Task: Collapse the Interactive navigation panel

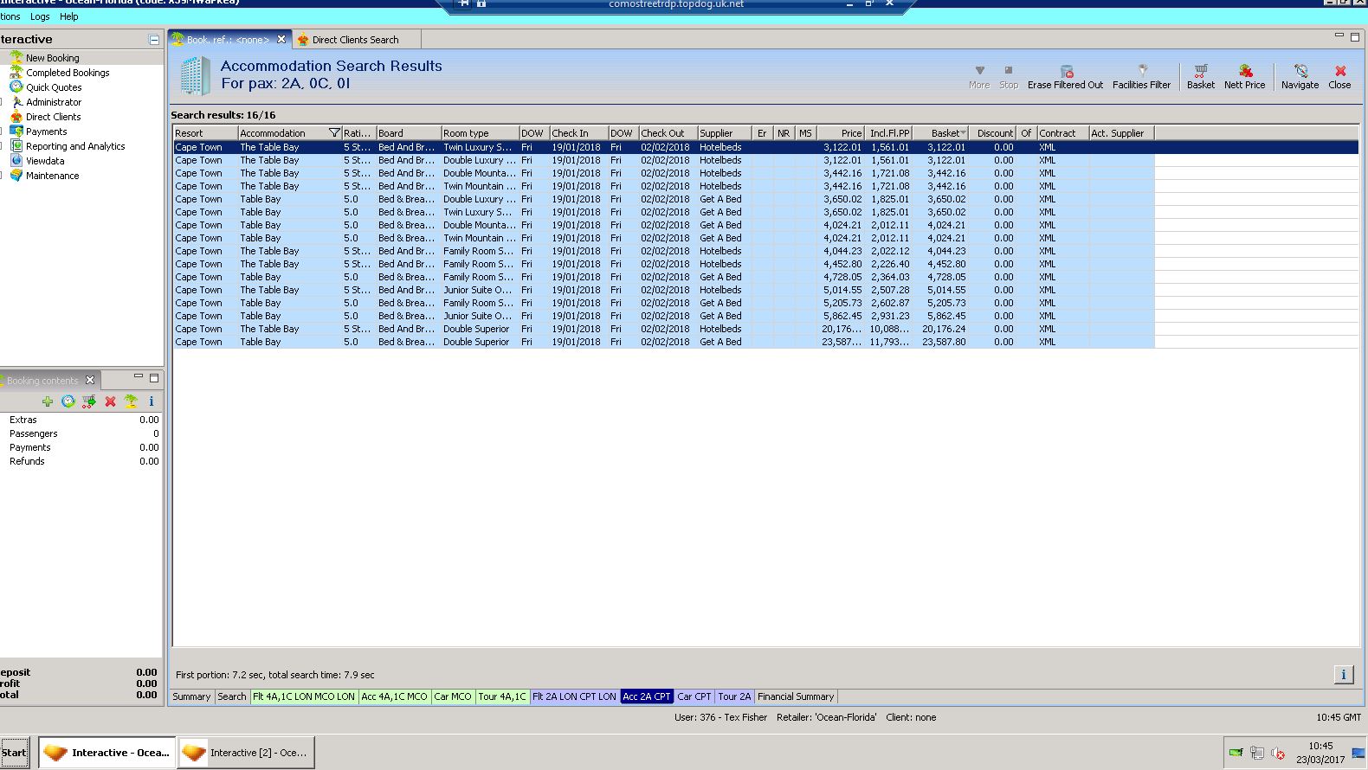Action: point(153,40)
